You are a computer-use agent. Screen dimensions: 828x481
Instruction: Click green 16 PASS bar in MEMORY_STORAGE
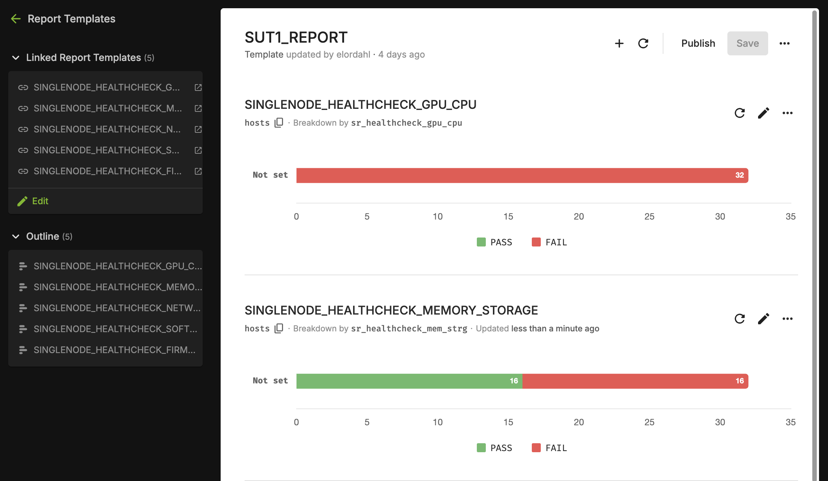coord(409,381)
